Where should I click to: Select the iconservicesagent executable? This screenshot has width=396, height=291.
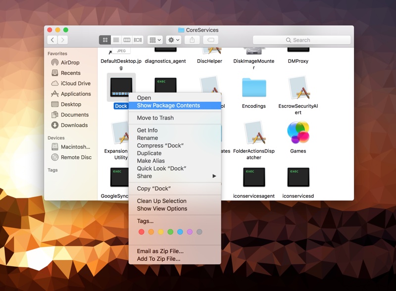pyautogui.click(x=254, y=177)
